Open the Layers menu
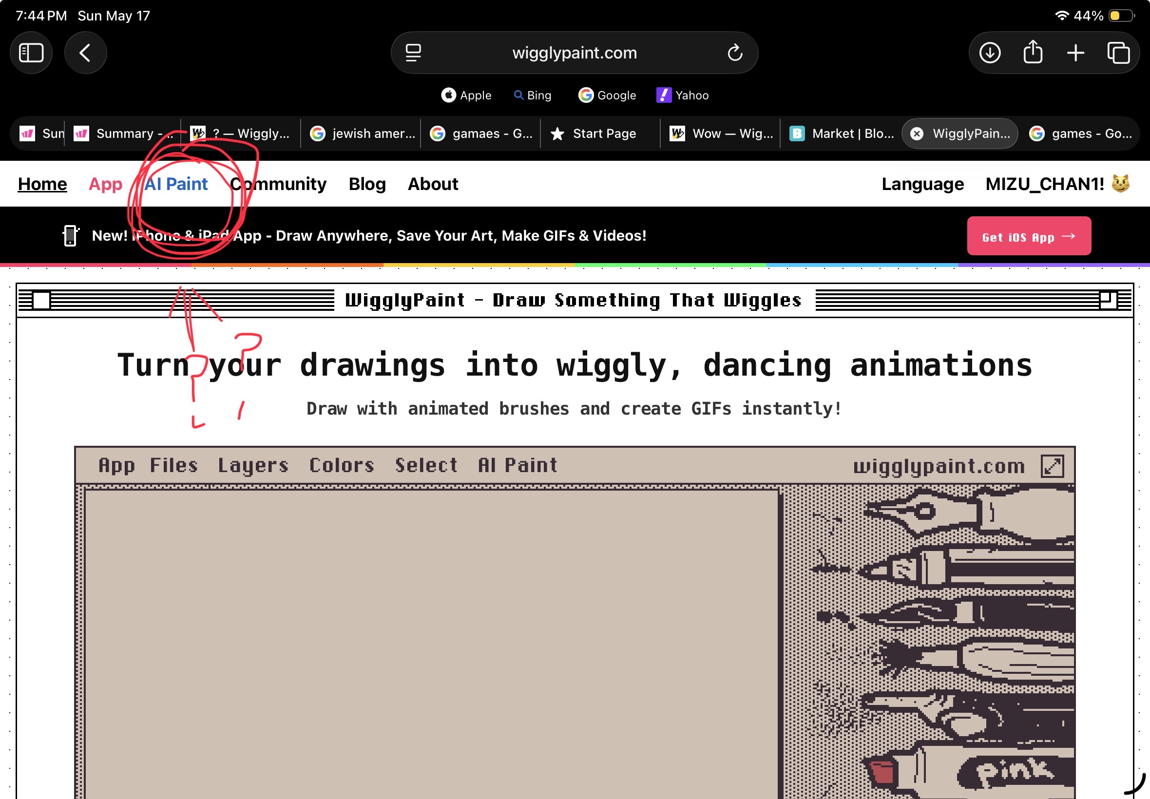Screen dimensions: 1150x799 click(x=253, y=466)
